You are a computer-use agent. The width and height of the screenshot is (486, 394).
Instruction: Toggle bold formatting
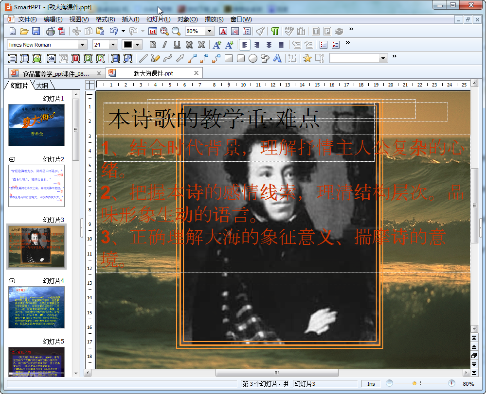[153, 45]
